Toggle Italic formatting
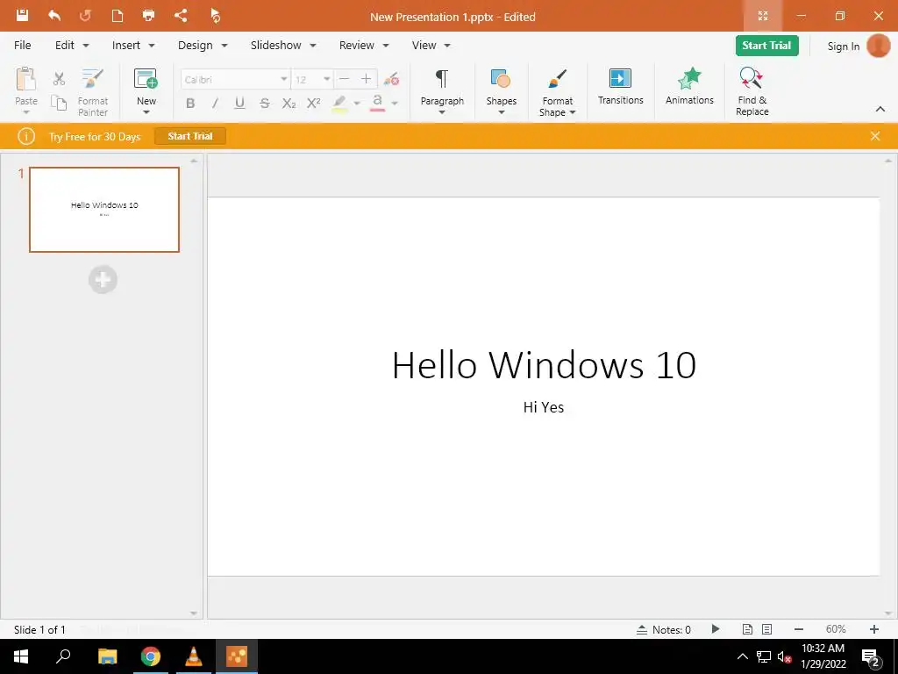 coord(216,104)
